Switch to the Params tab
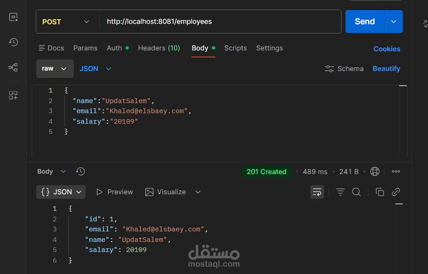The width and height of the screenshot is (428, 274). click(85, 48)
